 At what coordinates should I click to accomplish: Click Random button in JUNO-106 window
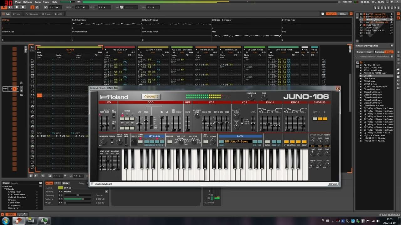pyautogui.click(x=333, y=184)
